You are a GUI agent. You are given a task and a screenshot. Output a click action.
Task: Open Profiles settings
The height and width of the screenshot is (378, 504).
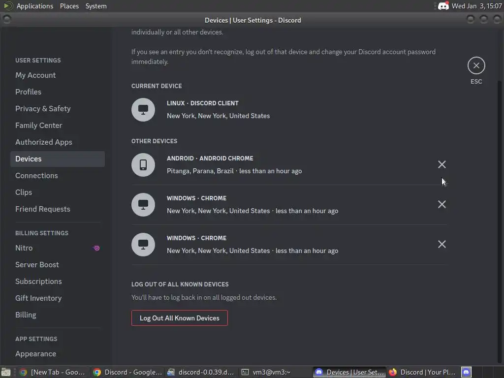(x=58, y=92)
